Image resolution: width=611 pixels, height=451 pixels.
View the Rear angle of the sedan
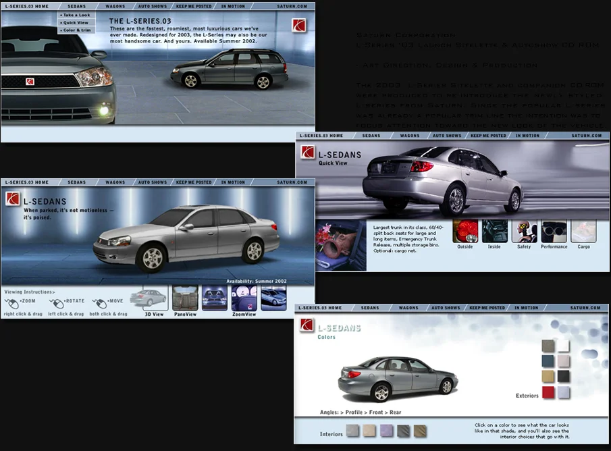[x=396, y=412]
